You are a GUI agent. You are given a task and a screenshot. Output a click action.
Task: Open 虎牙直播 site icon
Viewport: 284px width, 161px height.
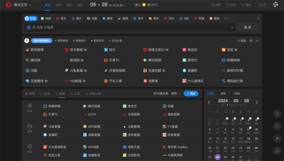coord(85,127)
